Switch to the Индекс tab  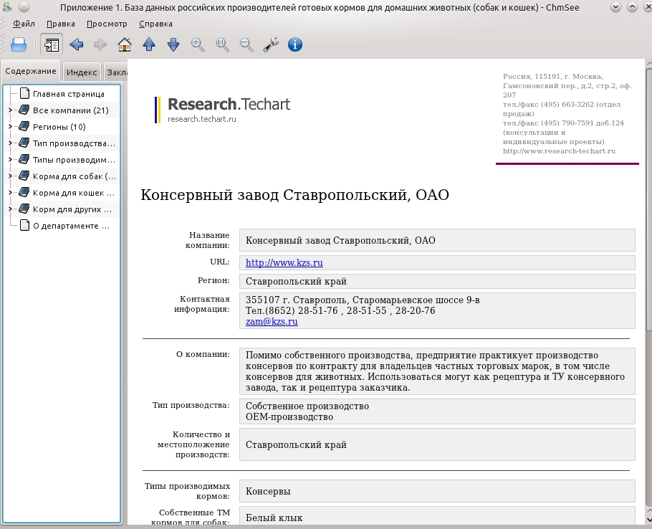[x=82, y=72]
